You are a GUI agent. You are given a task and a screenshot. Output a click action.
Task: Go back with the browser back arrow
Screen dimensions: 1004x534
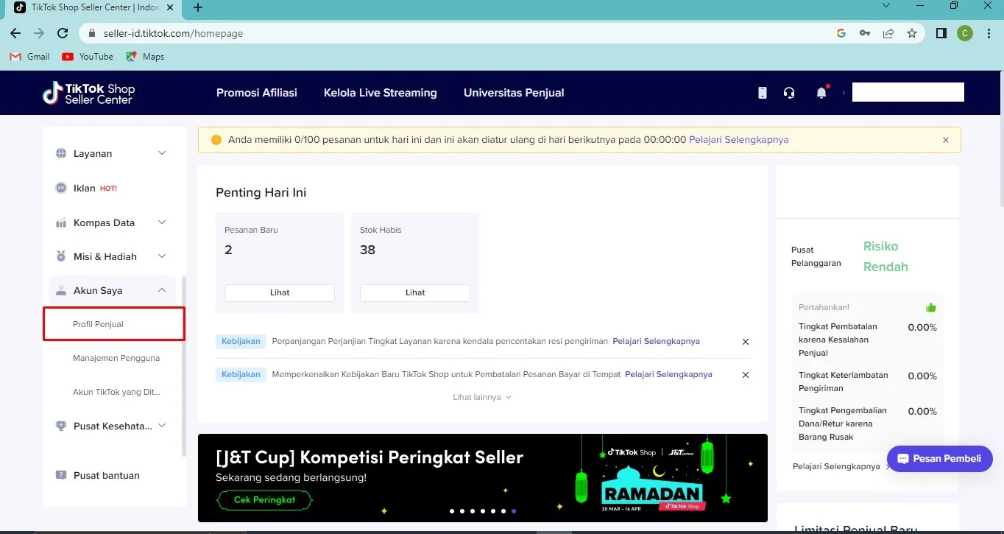coord(15,33)
